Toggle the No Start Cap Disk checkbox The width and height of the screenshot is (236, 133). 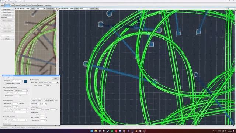[32, 99]
